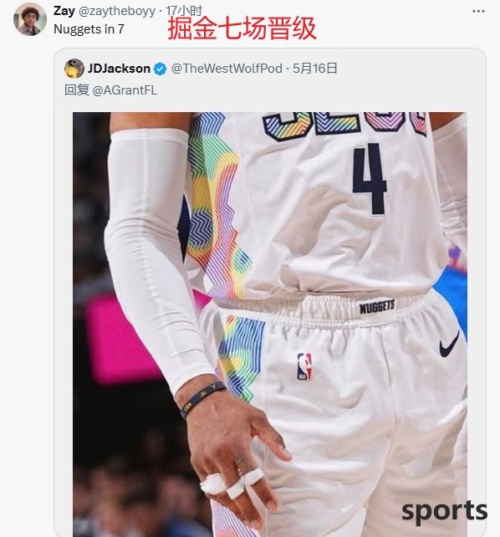
Task: Click the blue verified badge beside JDJackson
Action: coord(160,69)
